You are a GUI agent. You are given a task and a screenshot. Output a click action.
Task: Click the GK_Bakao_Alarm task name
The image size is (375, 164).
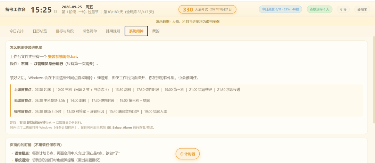(x=119, y=128)
